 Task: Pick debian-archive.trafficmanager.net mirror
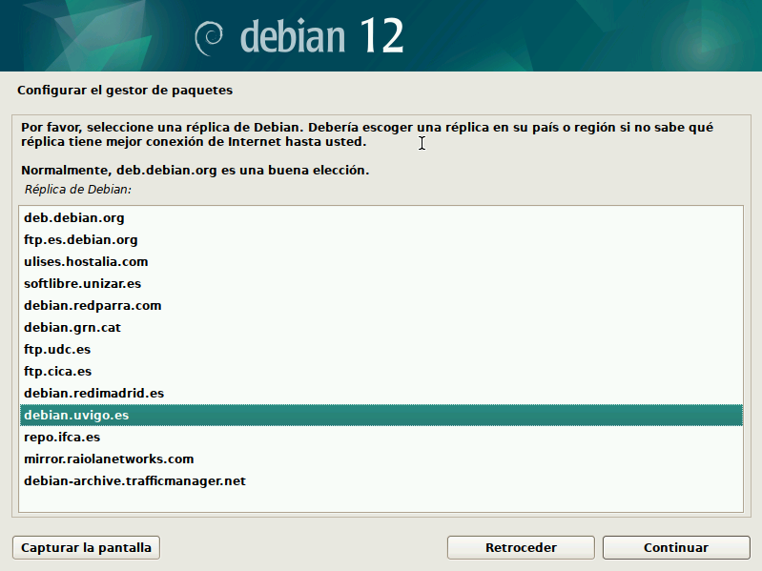point(134,481)
